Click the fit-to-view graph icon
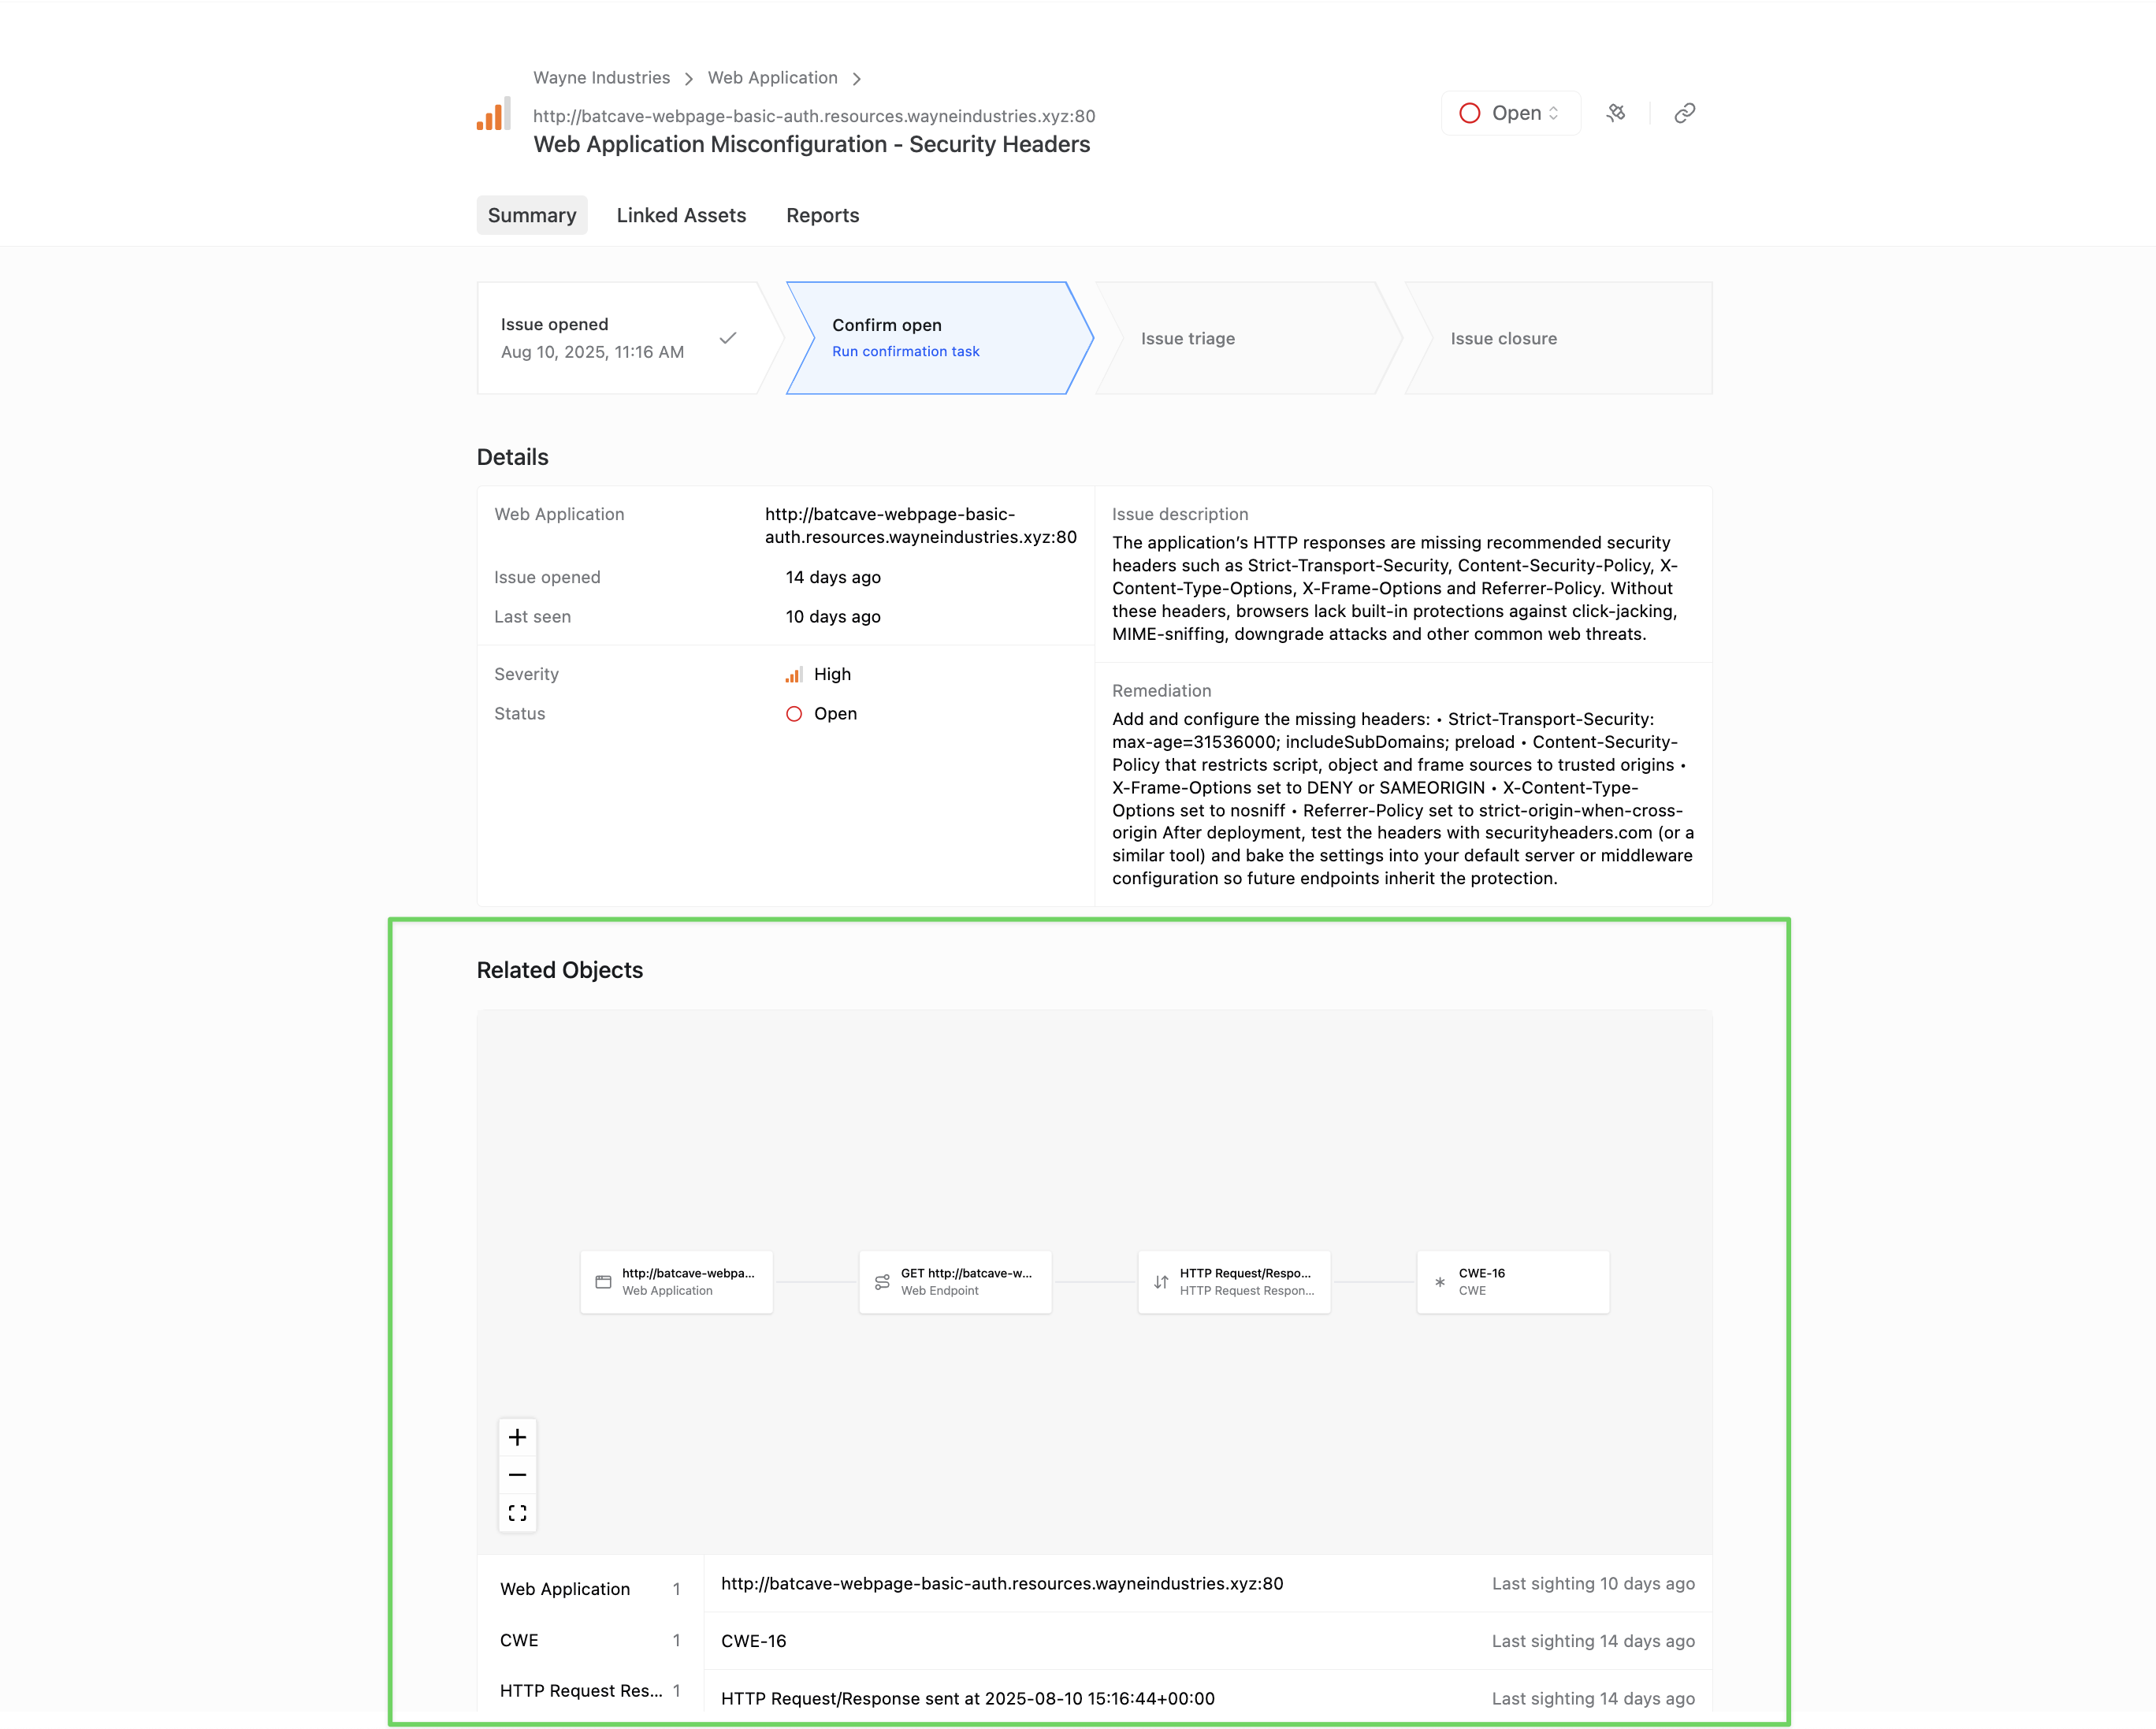Image resolution: width=2156 pixels, height=1729 pixels. click(517, 1513)
